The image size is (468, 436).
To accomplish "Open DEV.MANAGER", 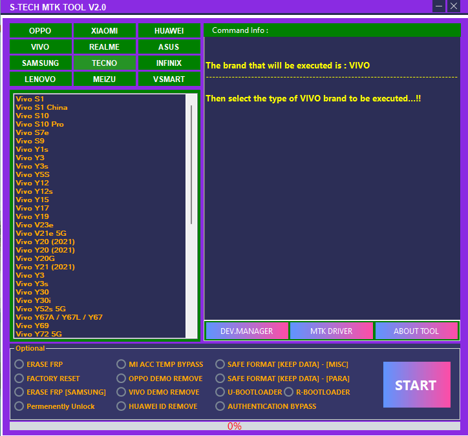I will [x=247, y=331].
